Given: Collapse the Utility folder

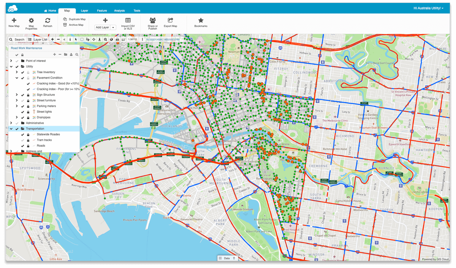Looking at the screenshot, I should [x=11, y=66].
